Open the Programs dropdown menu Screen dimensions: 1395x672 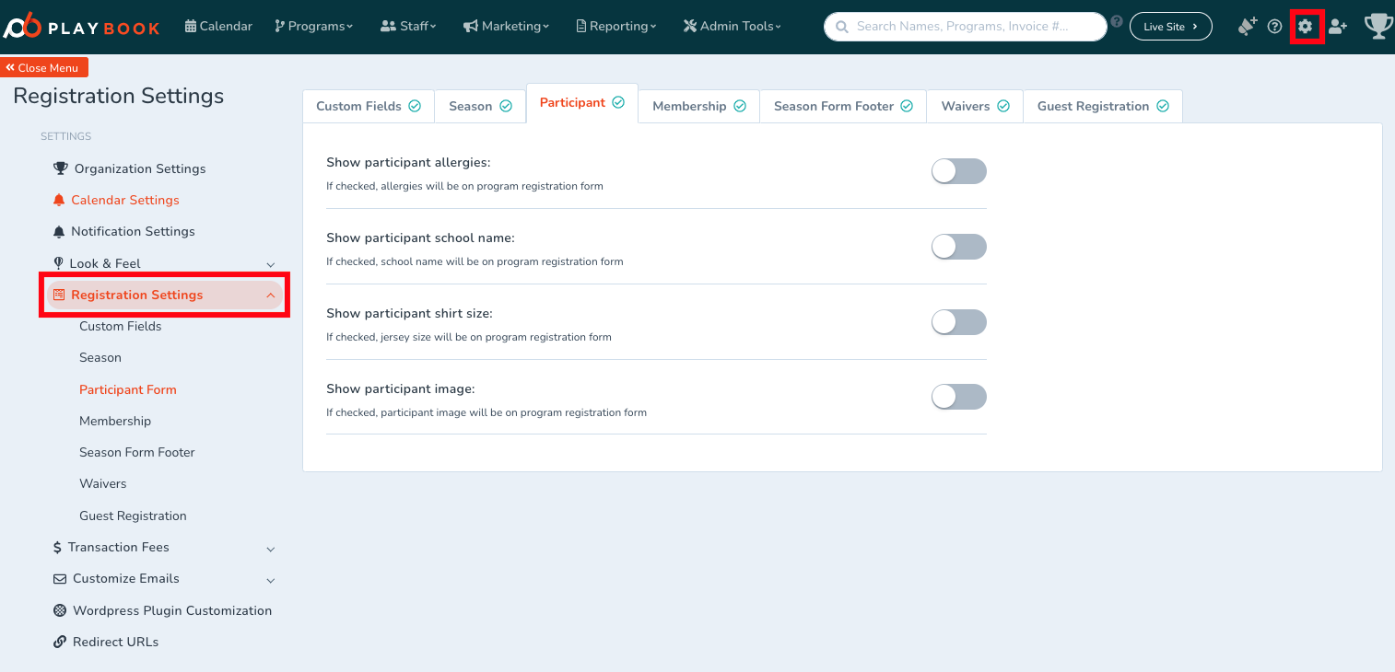pyautogui.click(x=313, y=27)
